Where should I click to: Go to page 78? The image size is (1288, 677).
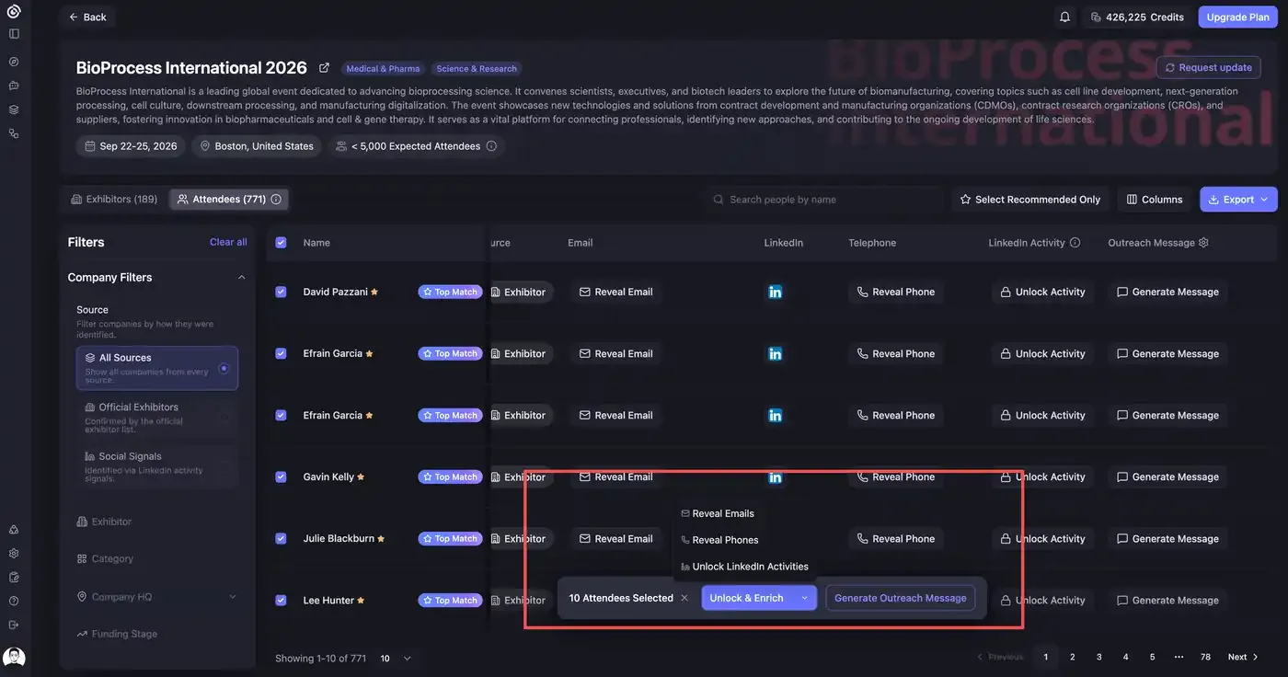1205,658
